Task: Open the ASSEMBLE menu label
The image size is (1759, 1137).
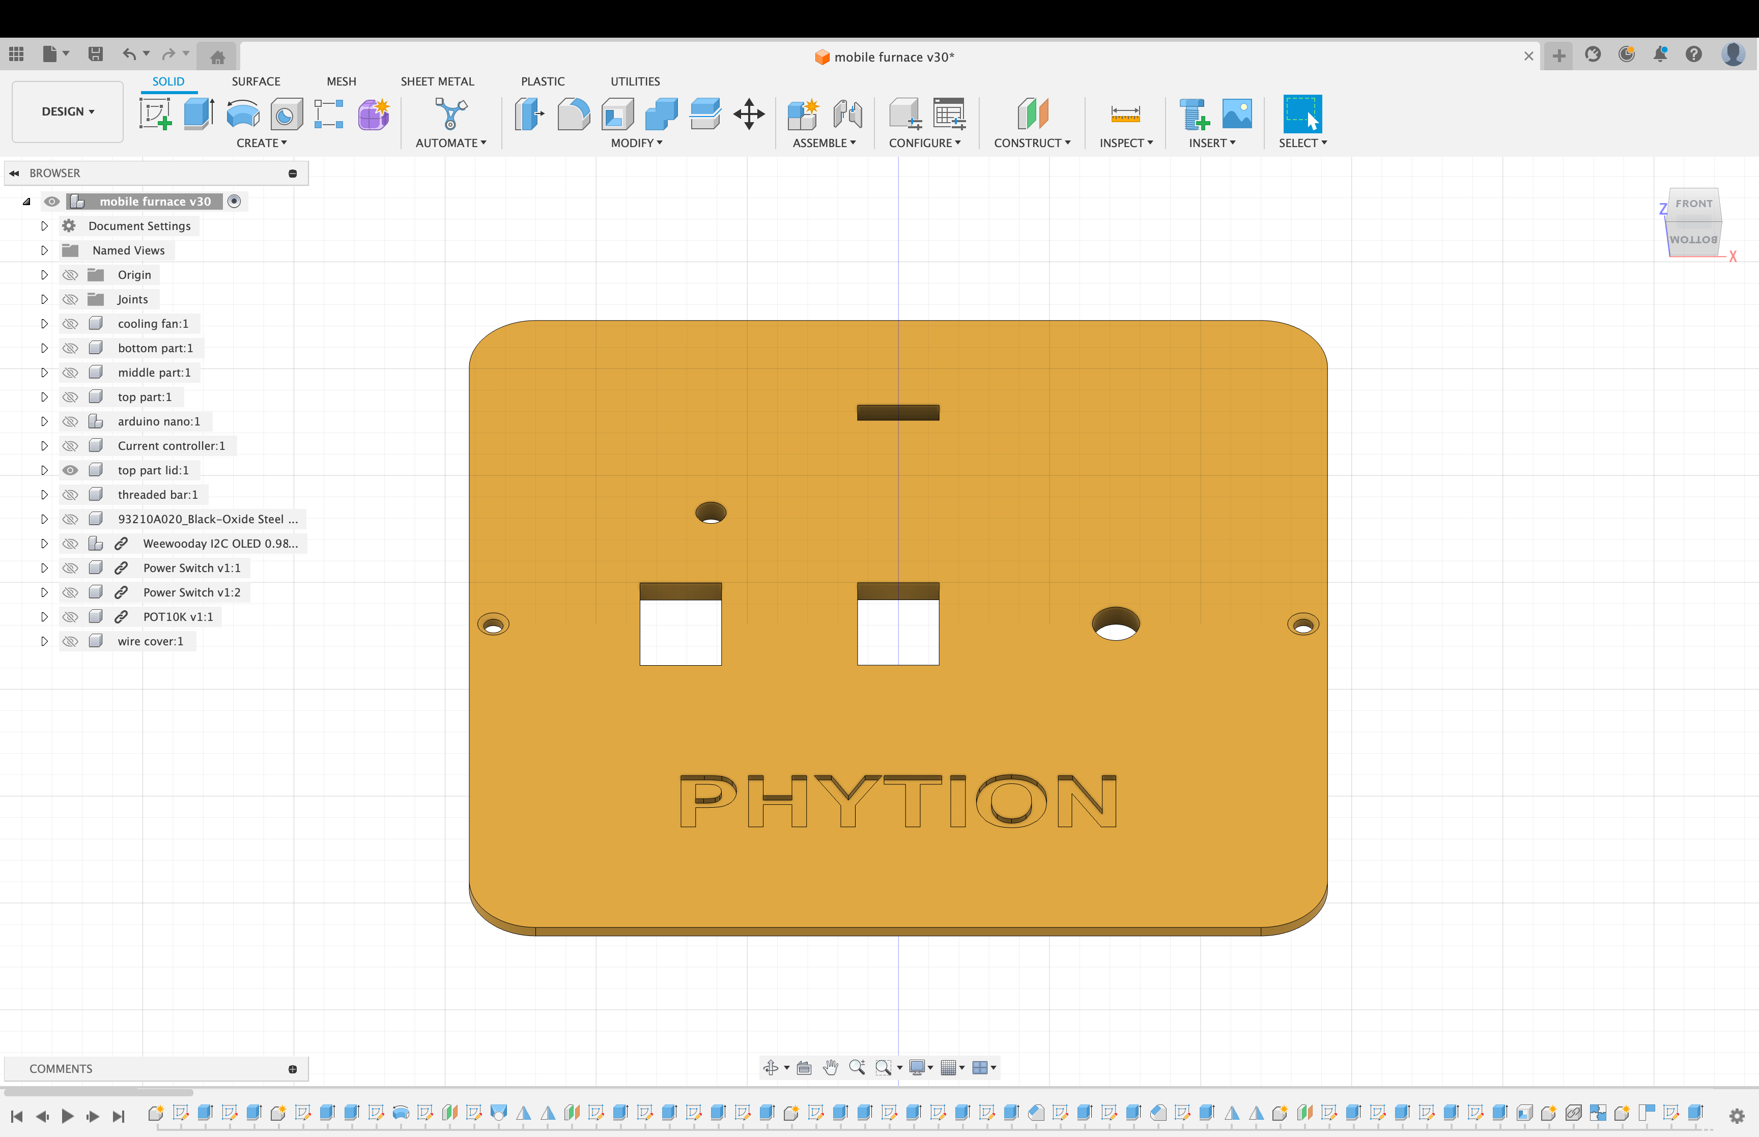Action: click(824, 143)
